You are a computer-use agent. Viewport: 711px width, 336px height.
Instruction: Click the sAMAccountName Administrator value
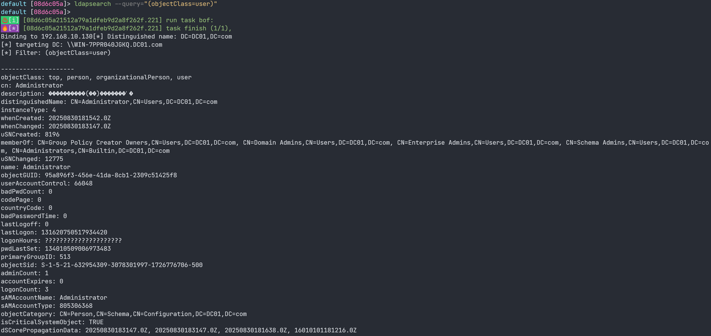pyautogui.click(x=83, y=298)
